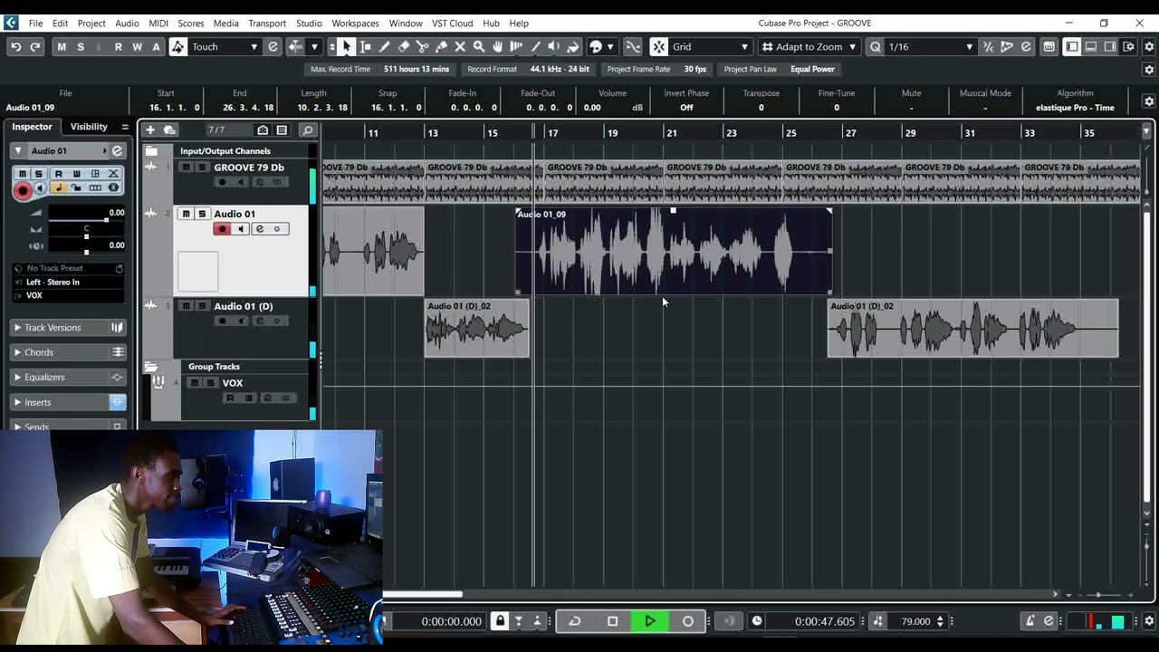Switch to the Visibility tab
Image resolution: width=1159 pixels, height=652 pixels.
[89, 127]
